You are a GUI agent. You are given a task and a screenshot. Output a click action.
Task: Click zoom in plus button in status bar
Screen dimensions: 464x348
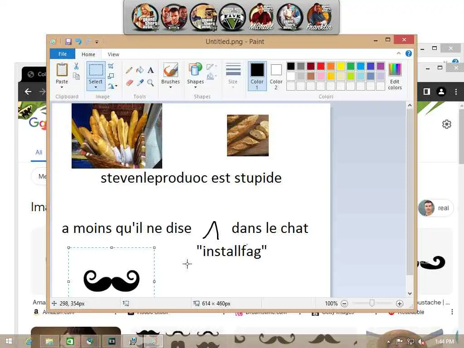400,303
